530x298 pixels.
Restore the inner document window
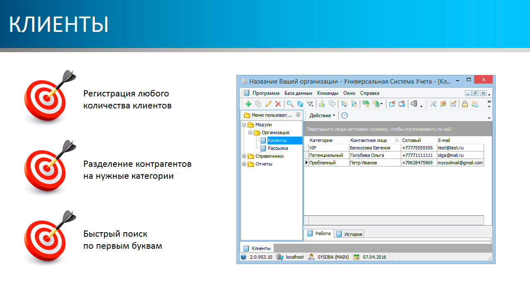(x=475, y=93)
